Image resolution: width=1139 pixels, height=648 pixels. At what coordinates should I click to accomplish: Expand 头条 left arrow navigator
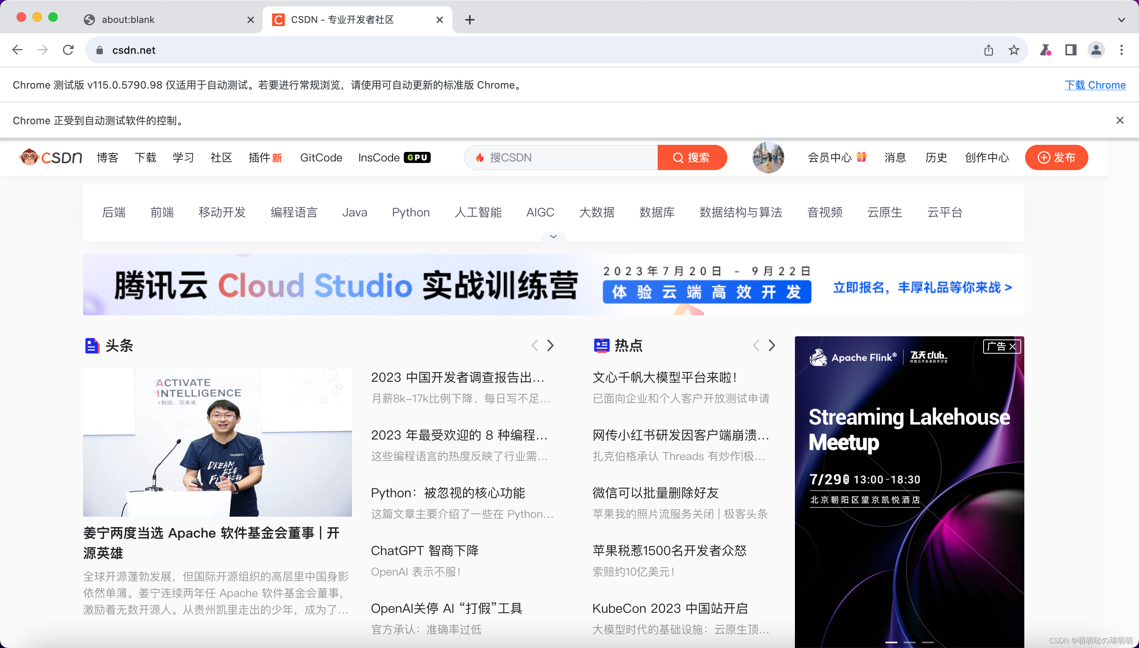pyautogui.click(x=534, y=345)
